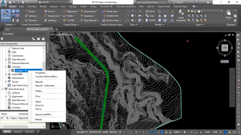Click the Profile View tool
This screenshot has height=135, width=241.
point(111,11)
